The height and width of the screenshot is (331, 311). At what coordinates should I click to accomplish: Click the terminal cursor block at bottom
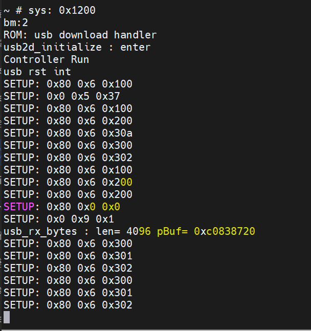tap(7, 318)
